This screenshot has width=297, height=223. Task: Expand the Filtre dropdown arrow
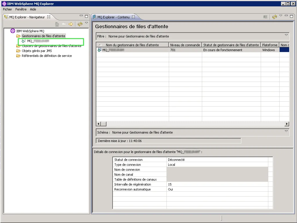point(286,35)
